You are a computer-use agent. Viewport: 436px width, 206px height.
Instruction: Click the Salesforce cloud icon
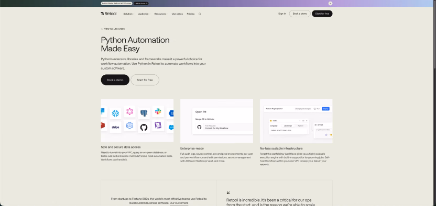tap(170, 127)
